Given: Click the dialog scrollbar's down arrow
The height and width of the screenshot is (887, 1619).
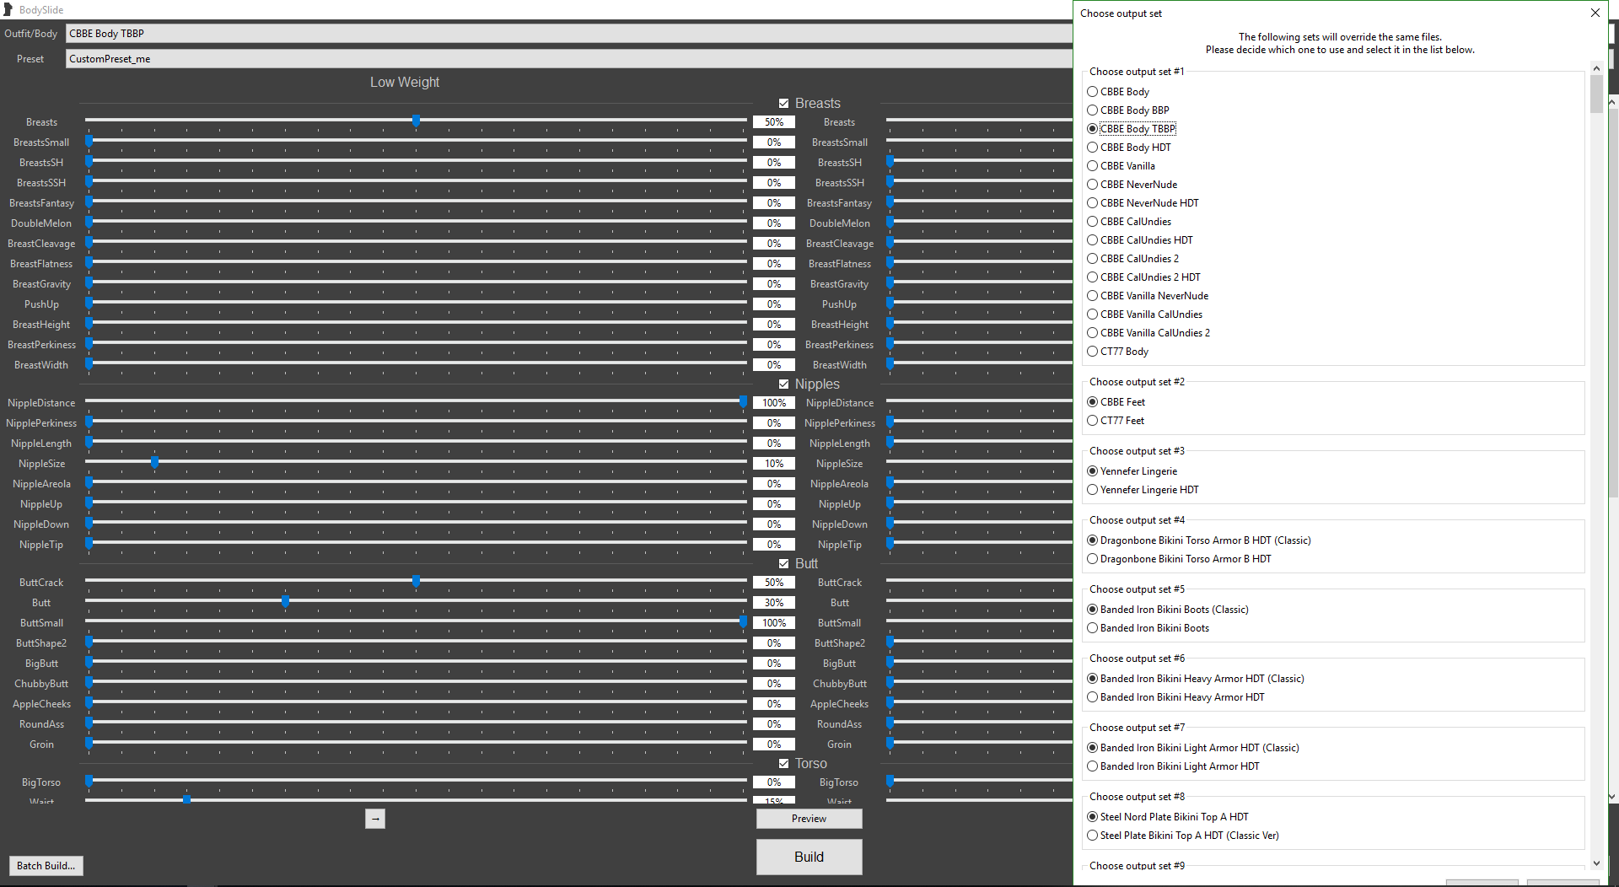Looking at the screenshot, I should coord(1595,863).
